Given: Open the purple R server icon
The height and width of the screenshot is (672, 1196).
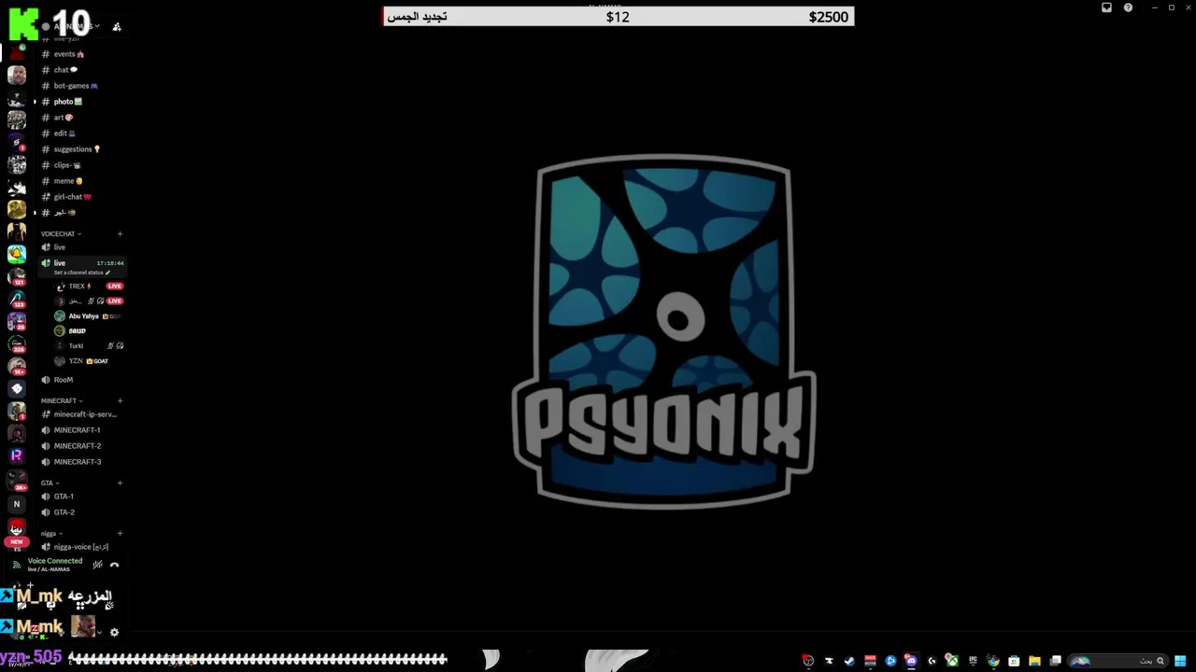Looking at the screenshot, I should pyautogui.click(x=17, y=455).
